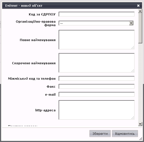This screenshot has height=142, width=144.
Task: Click into the http-адреса text area
Action: coord(96,110)
